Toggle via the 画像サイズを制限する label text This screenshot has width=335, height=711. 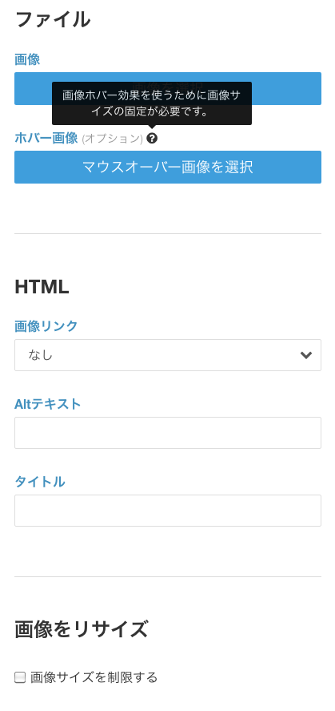tap(94, 678)
